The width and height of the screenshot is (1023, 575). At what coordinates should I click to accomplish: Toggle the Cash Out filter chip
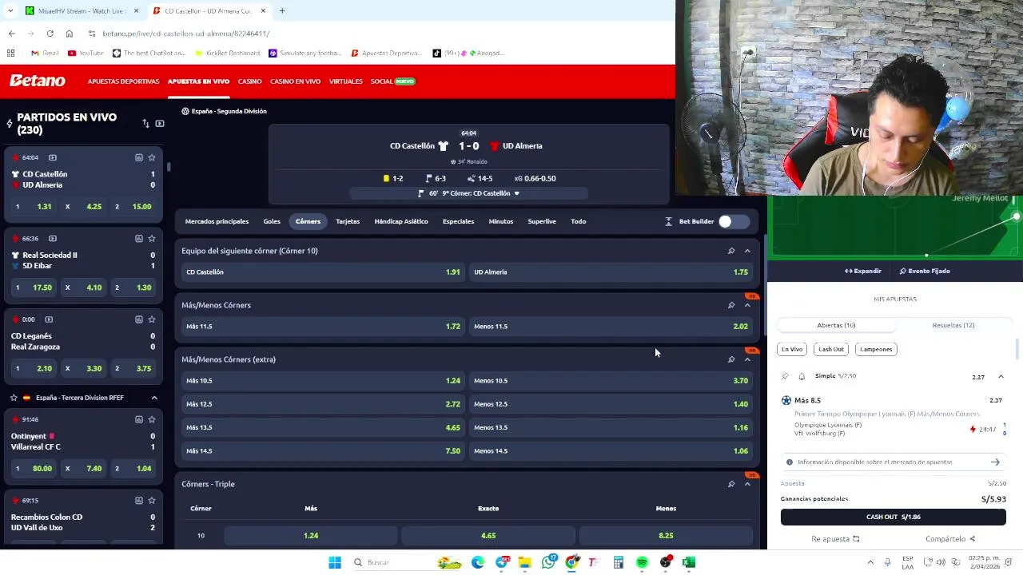pos(831,349)
